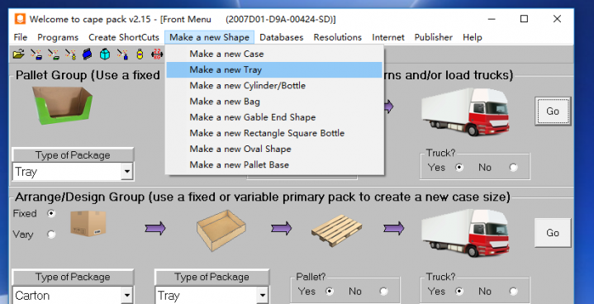594x304 pixels.
Task: Click the wizard wand with blue tray icon
Action: click(x=36, y=55)
